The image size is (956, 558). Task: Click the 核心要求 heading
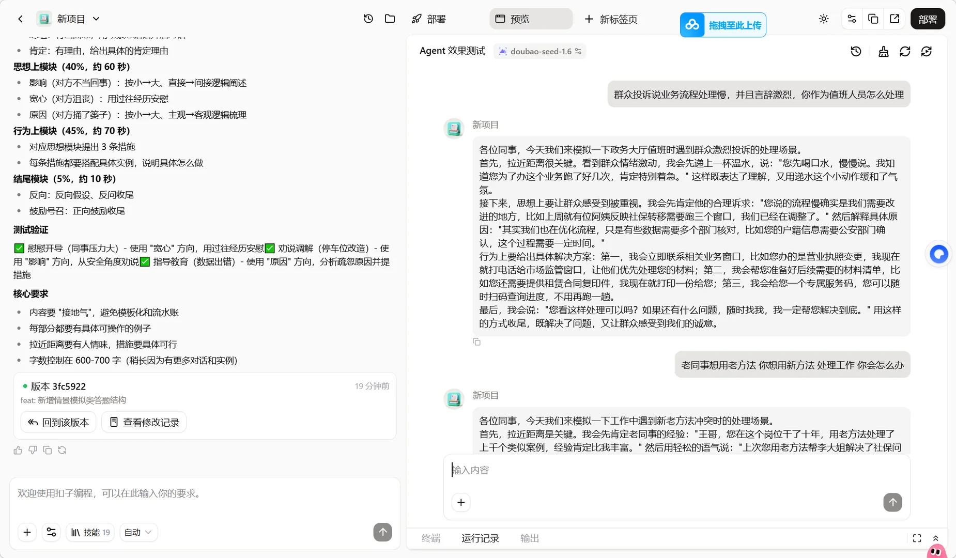coord(30,294)
